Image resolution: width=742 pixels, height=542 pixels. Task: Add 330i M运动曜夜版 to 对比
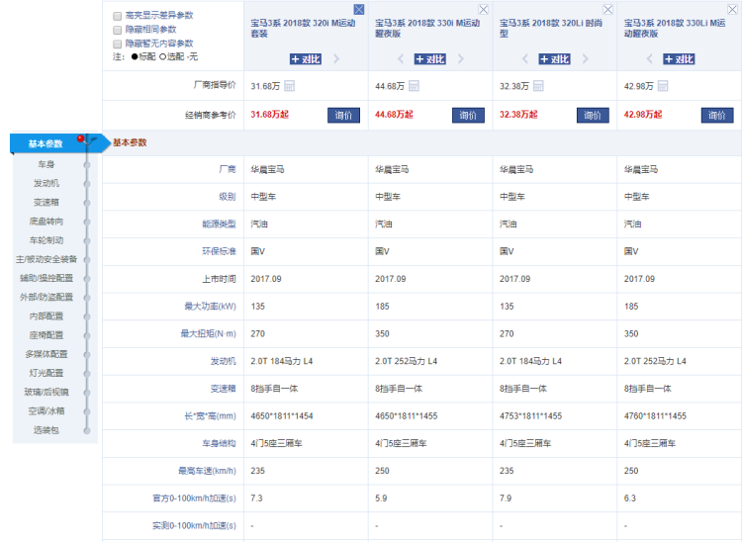tap(430, 59)
